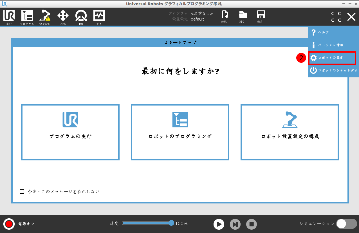Image resolution: width=359 pixels, height=233 pixels.
Task: Open the 移動 (Move) tab icon
Action: tap(63, 16)
